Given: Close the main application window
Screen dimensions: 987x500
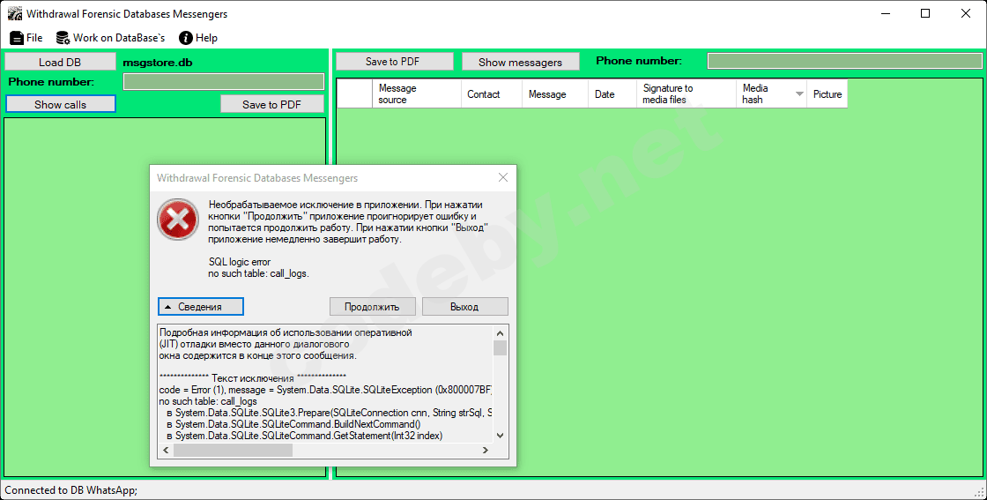Looking at the screenshot, I should pos(966,13).
